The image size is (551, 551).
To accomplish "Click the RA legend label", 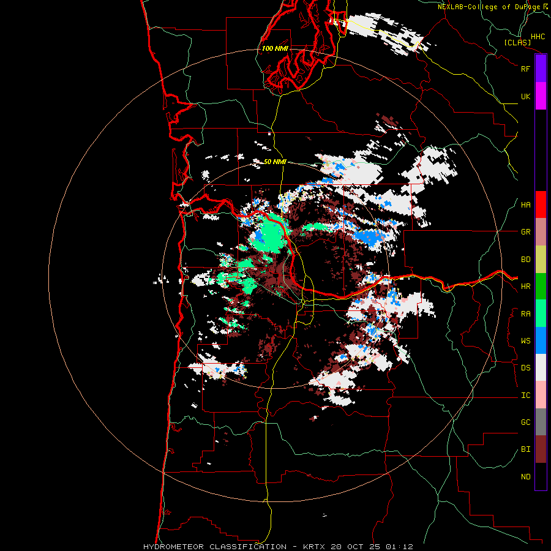I will point(525,314).
